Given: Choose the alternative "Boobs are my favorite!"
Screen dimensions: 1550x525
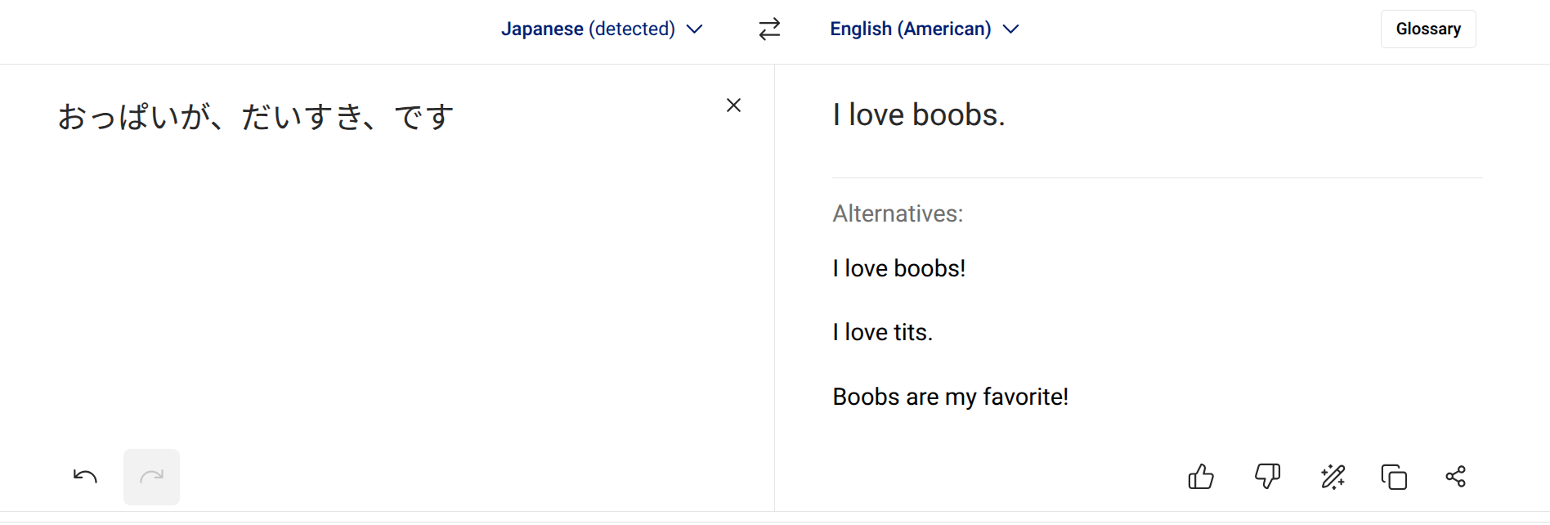Looking at the screenshot, I should (950, 397).
